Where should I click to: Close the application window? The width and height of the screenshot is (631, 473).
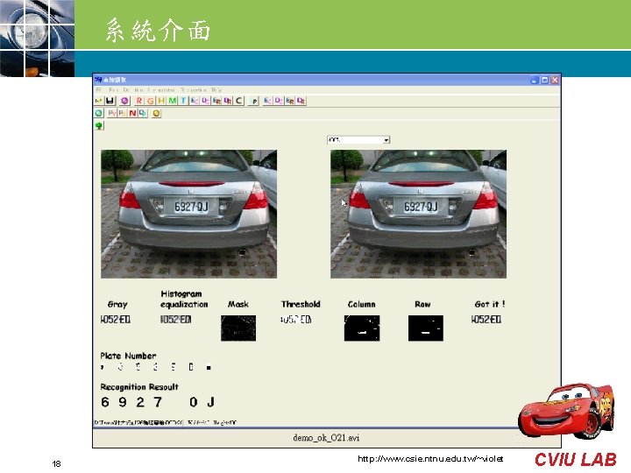point(555,80)
